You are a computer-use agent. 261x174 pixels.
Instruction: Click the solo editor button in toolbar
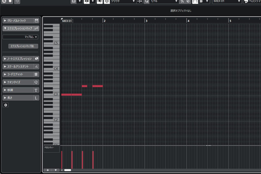coord(4,1)
